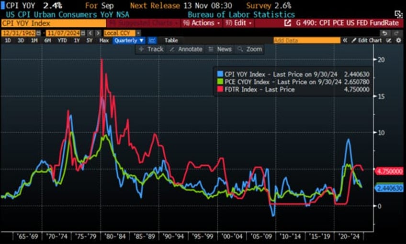The width and height of the screenshot is (406, 244).
Task: Switch to Table view
Action: [x=171, y=40]
